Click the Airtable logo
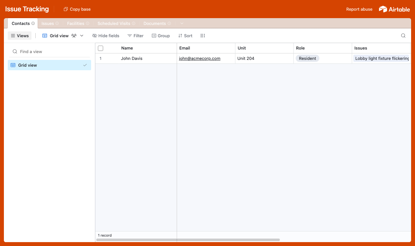The image size is (415, 246). click(x=394, y=9)
